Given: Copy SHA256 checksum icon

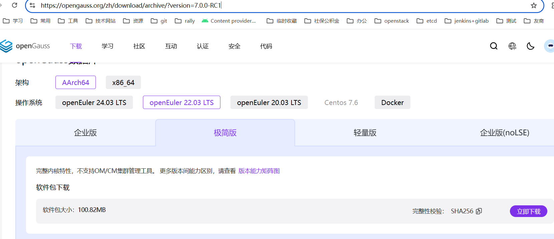Looking at the screenshot, I should (x=479, y=211).
